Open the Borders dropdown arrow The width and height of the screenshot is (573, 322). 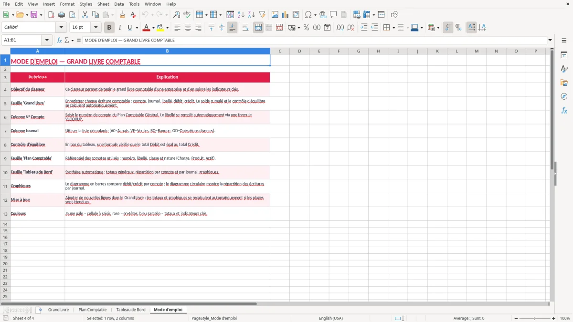[393, 28]
